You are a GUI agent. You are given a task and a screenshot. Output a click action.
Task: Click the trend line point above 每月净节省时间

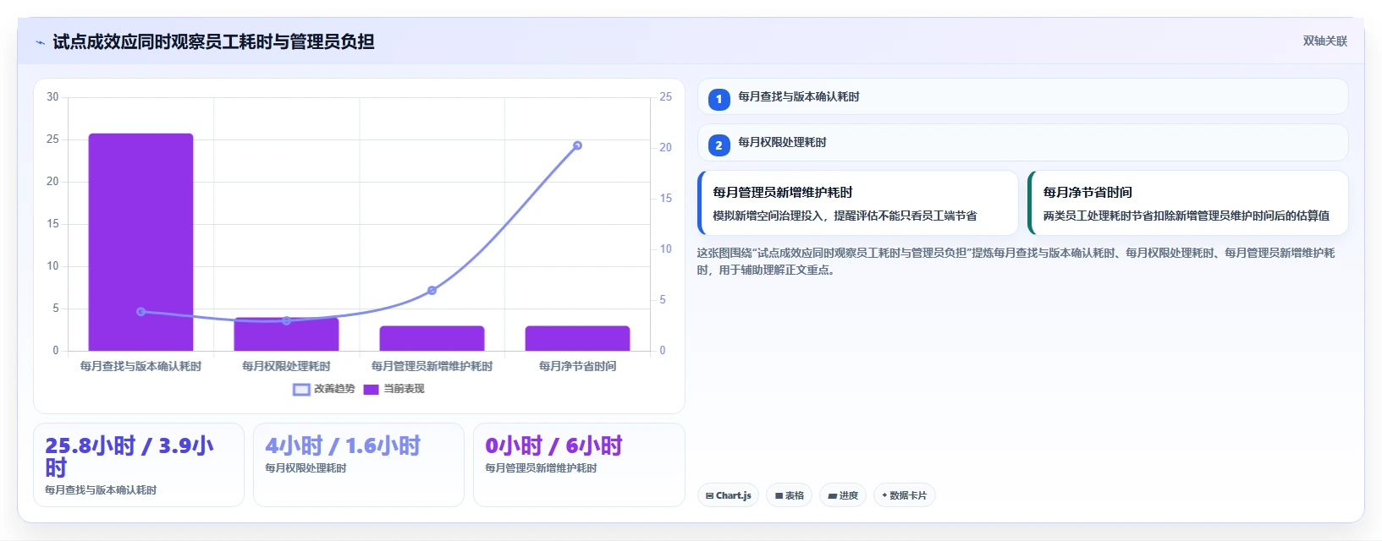point(577,145)
